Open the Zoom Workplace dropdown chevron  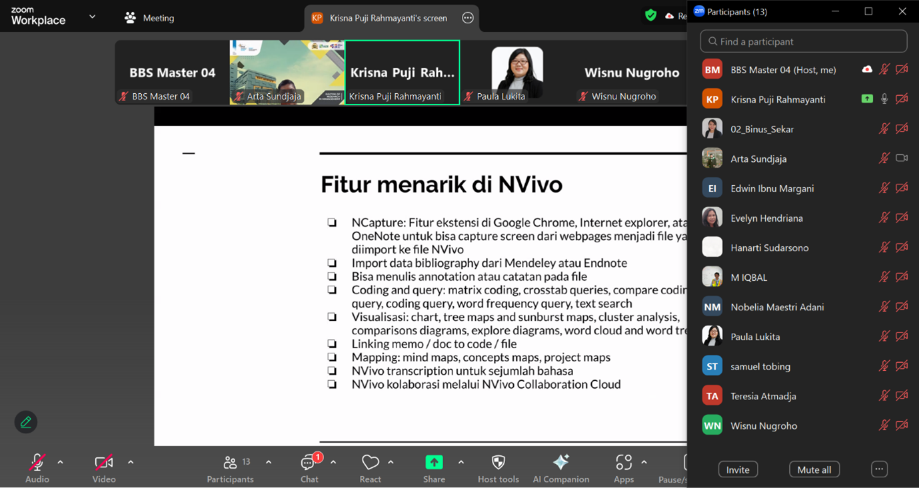(92, 17)
